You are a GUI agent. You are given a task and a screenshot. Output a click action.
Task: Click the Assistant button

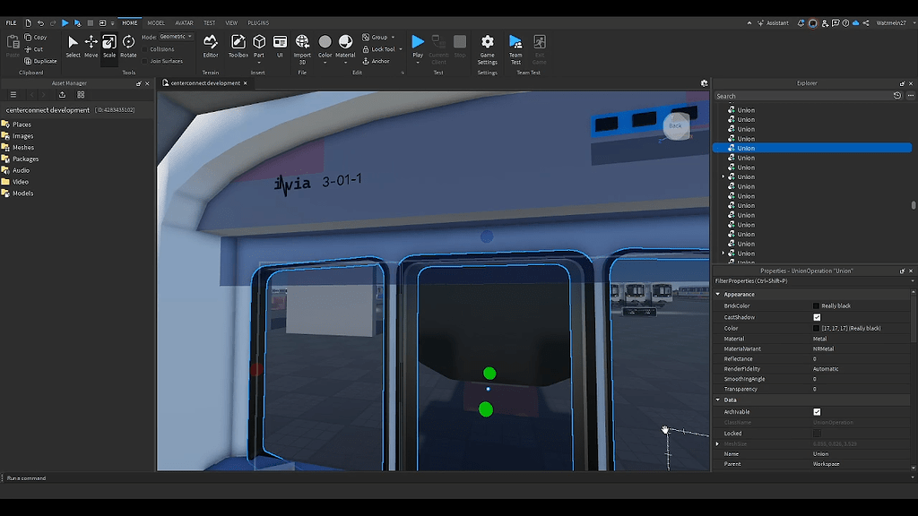pos(773,22)
